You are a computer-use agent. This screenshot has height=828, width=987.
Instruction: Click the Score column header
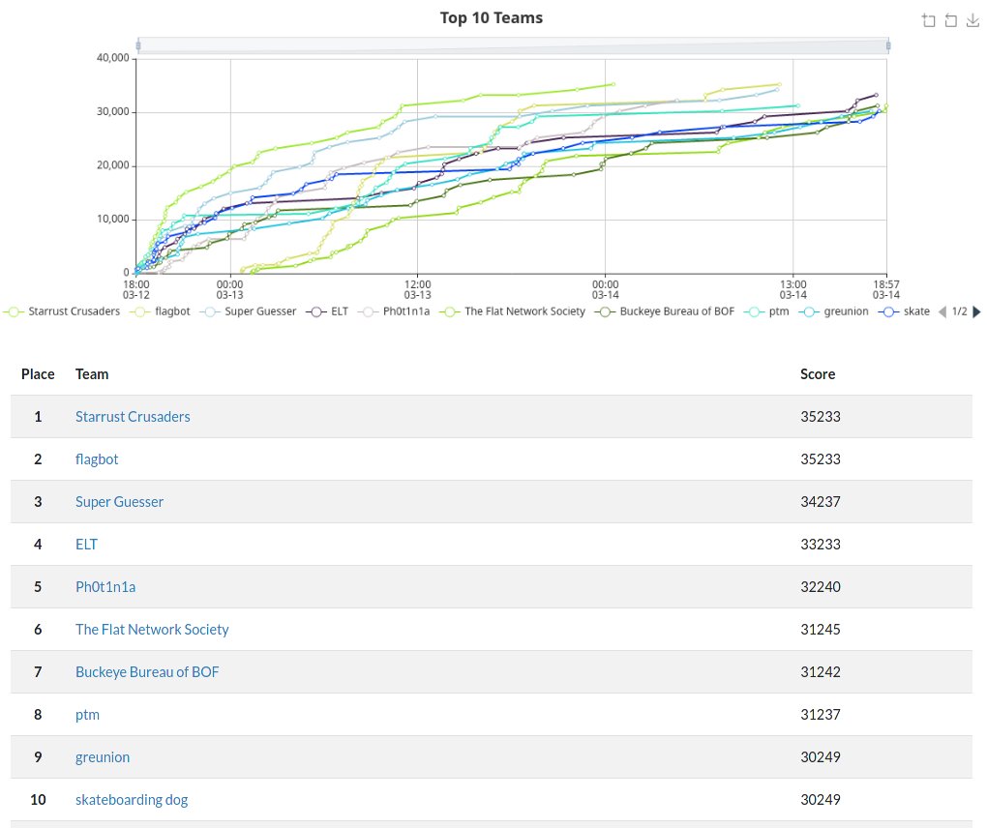point(818,374)
